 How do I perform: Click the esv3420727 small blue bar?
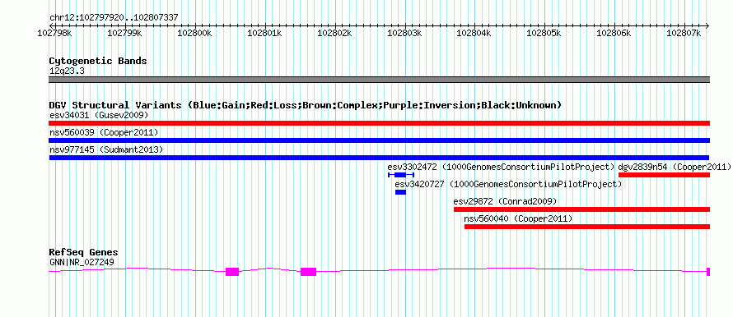pyautogui.click(x=400, y=192)
